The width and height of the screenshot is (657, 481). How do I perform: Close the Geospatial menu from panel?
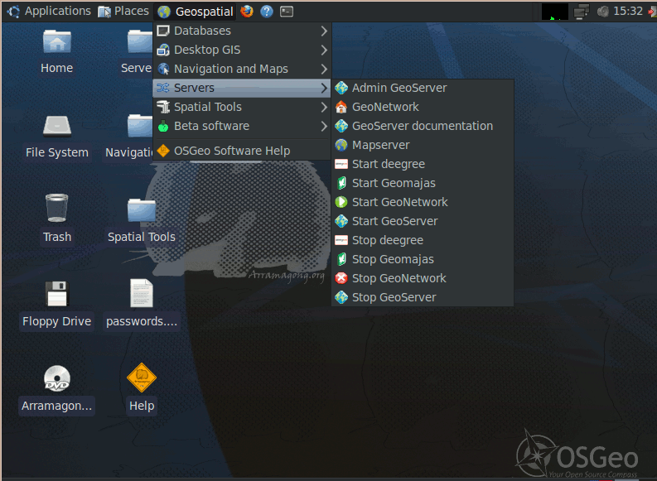(196, 12)
